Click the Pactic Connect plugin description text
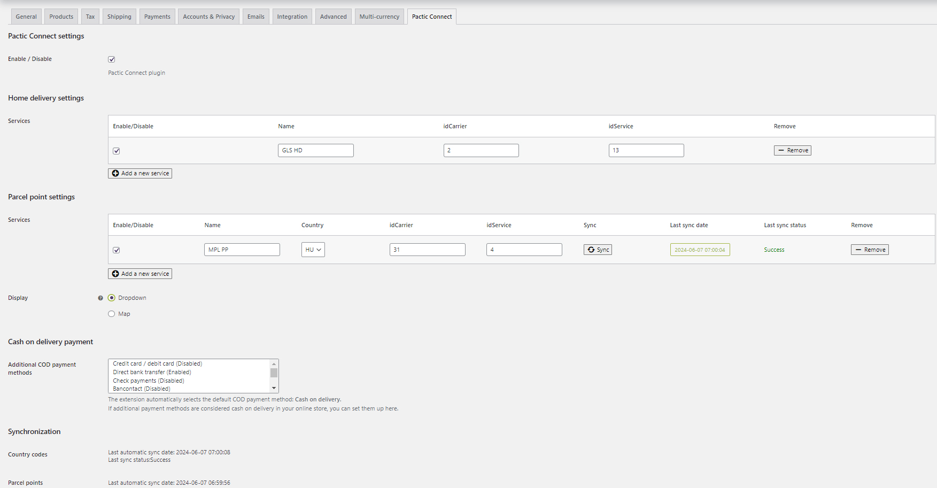This screenshot has height=488, width=937. click(137, 73)
